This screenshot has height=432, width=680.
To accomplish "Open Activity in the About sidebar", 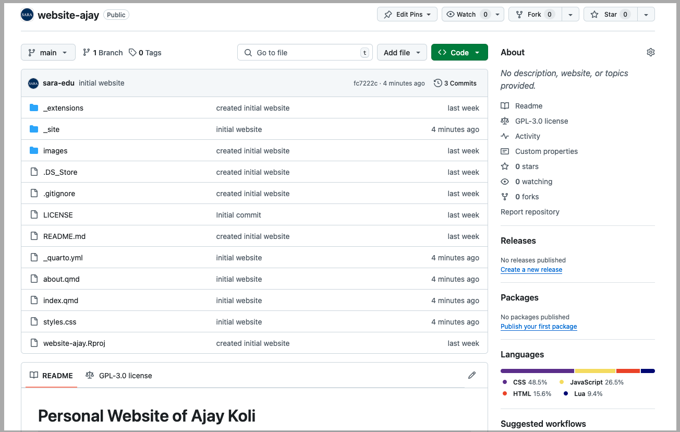I will (527, 136).
